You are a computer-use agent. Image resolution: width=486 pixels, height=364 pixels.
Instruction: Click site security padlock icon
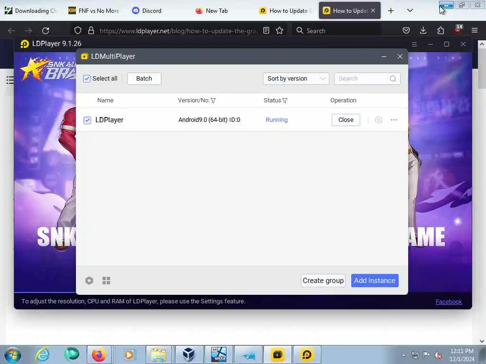coord(91,30)
